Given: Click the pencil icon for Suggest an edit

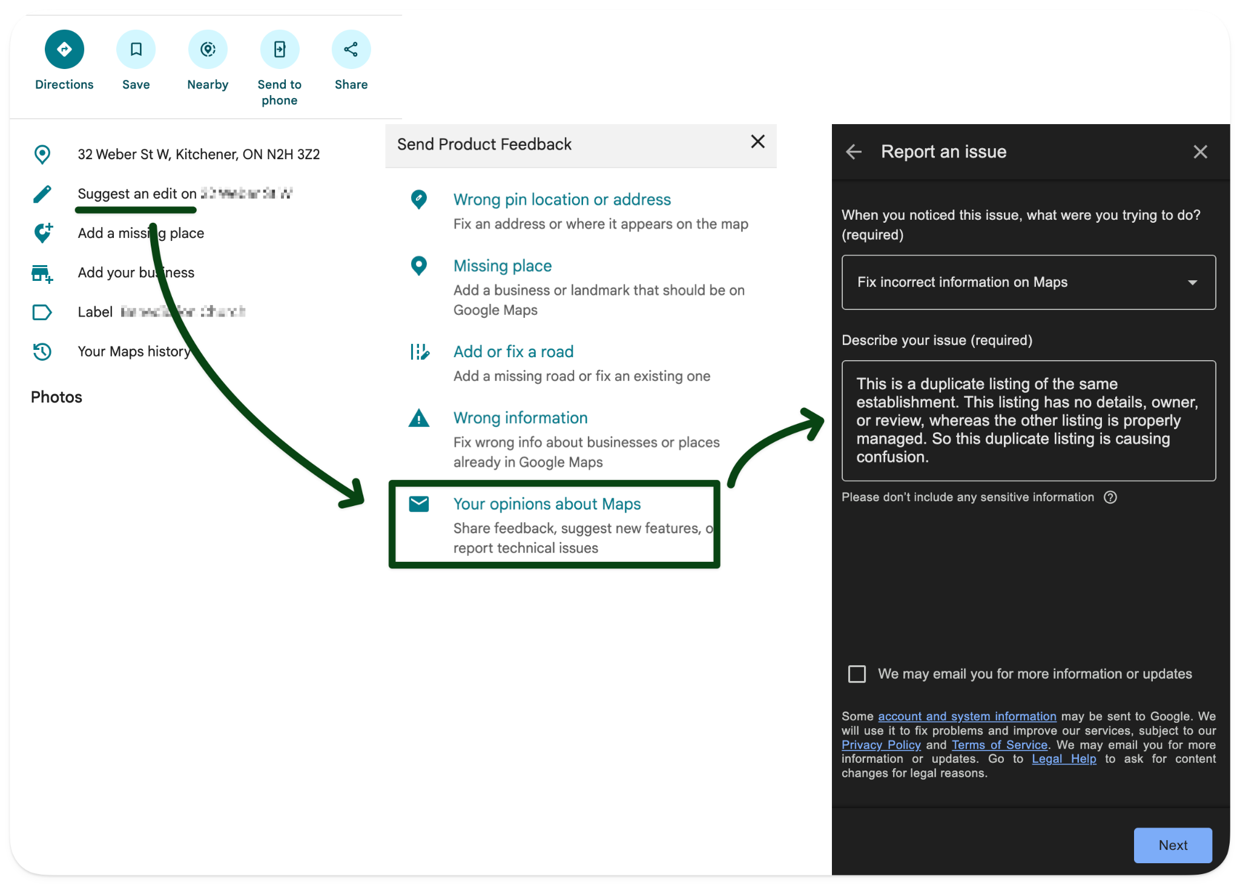Looking at the screenshot, I should (42, 194).
